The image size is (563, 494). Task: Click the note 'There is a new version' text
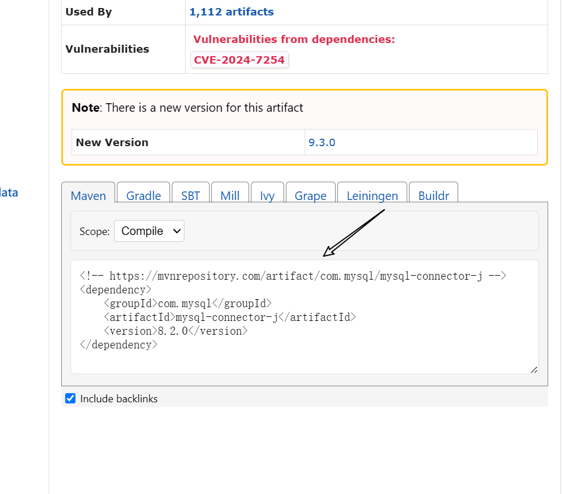[204, 108]
